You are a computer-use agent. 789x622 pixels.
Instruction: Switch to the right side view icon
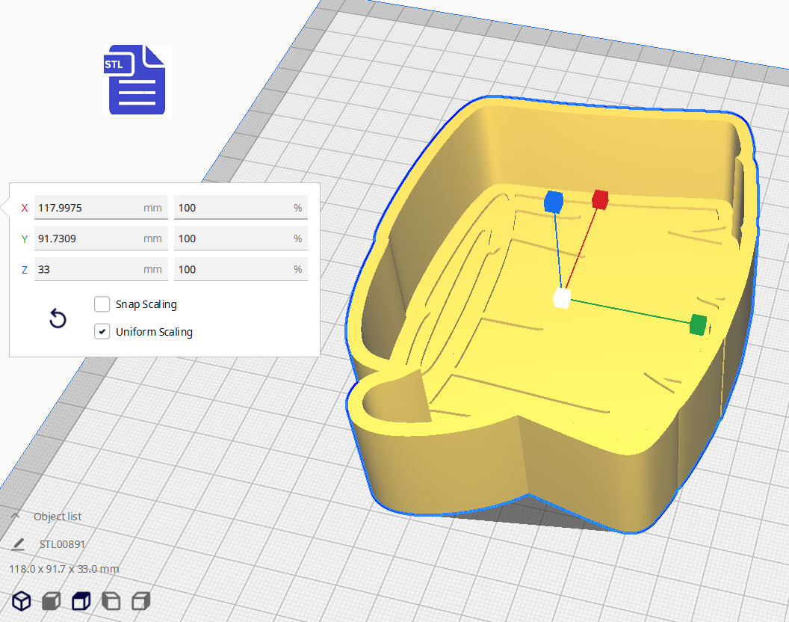(140, 600)
